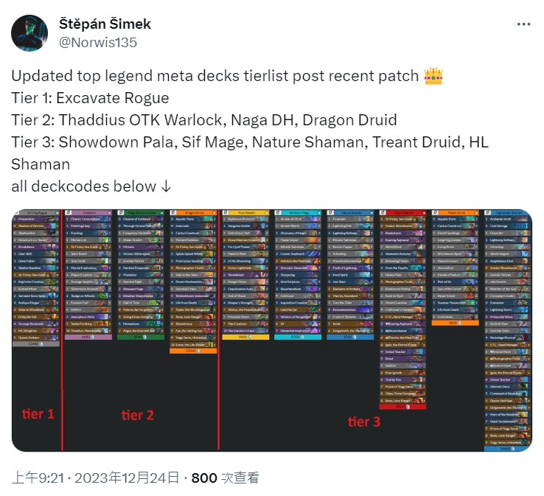The width and height of the screenshot is (544, 496).
Task: Click the red Odyn Warrior deck header
Action: [402, 212]
